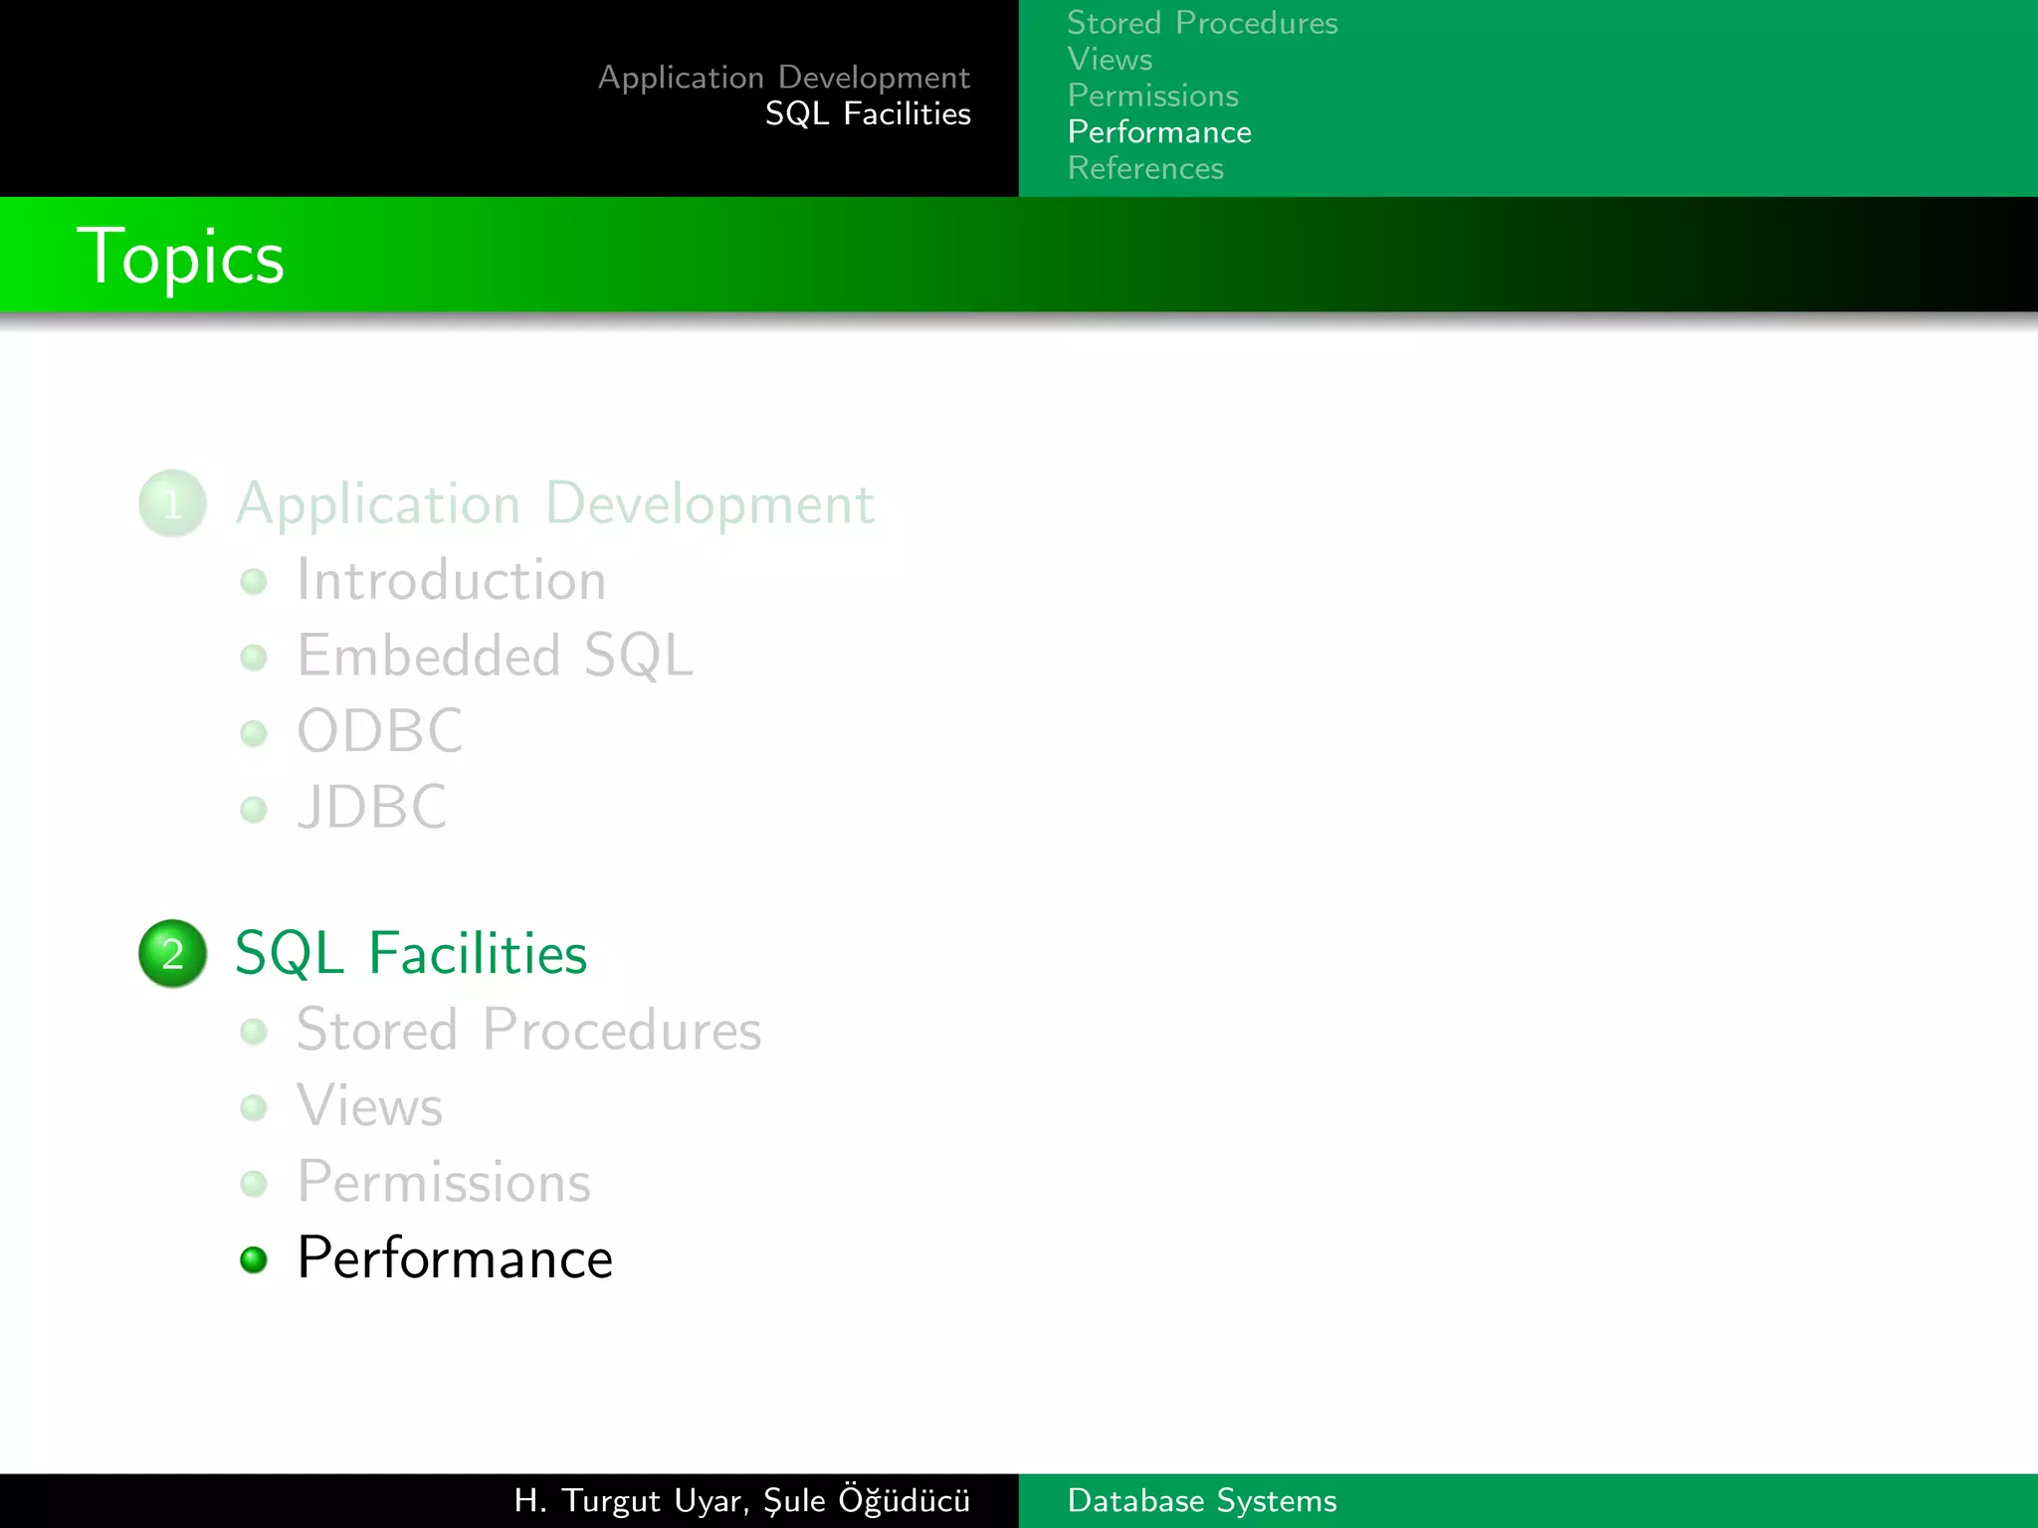This screenshot has width=2038, height=1528.
Task: Click the bullet beside ODBC
Action: coord(254,733)
